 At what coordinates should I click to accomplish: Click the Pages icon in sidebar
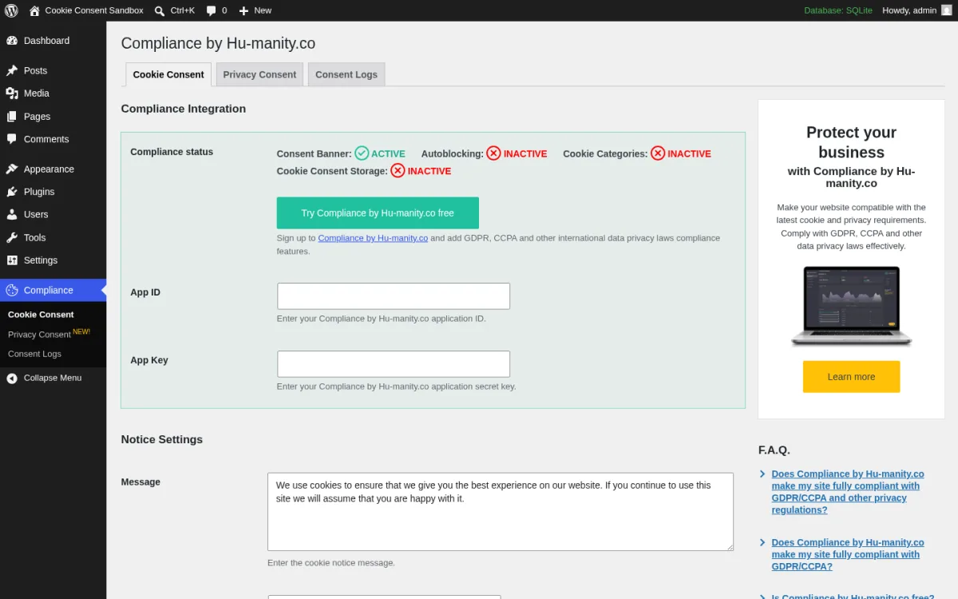12,117
